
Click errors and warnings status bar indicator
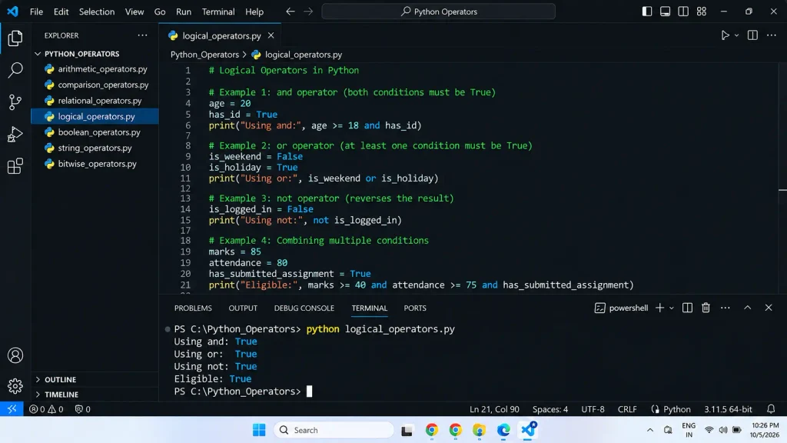pyautogui.click(x=46, y=409)
